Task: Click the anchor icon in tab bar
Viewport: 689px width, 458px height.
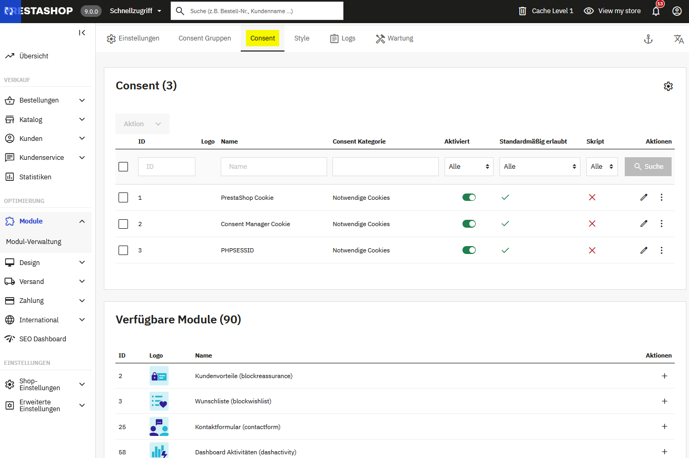Action: pos(648,39)
